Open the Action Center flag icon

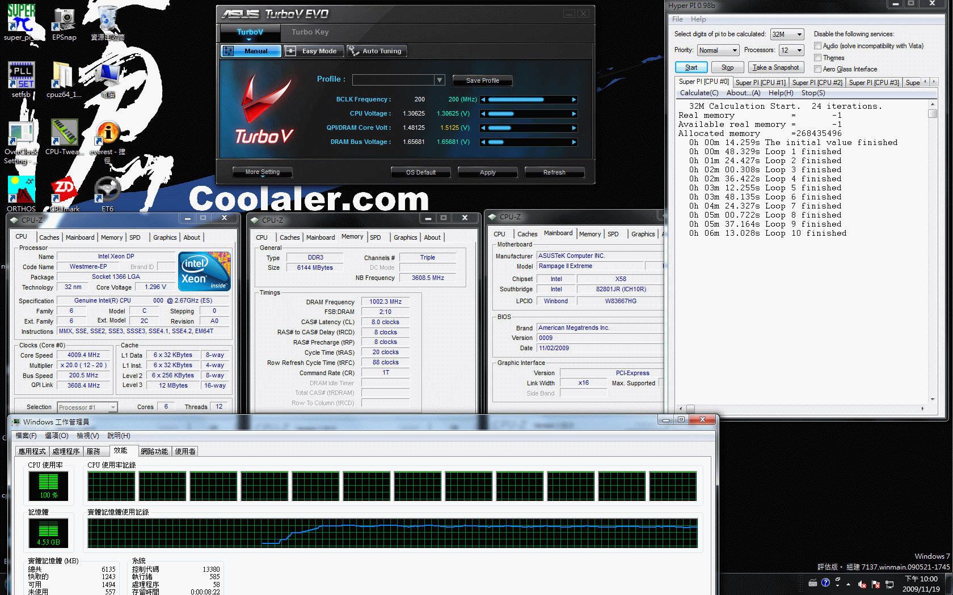tap(876, 584)
